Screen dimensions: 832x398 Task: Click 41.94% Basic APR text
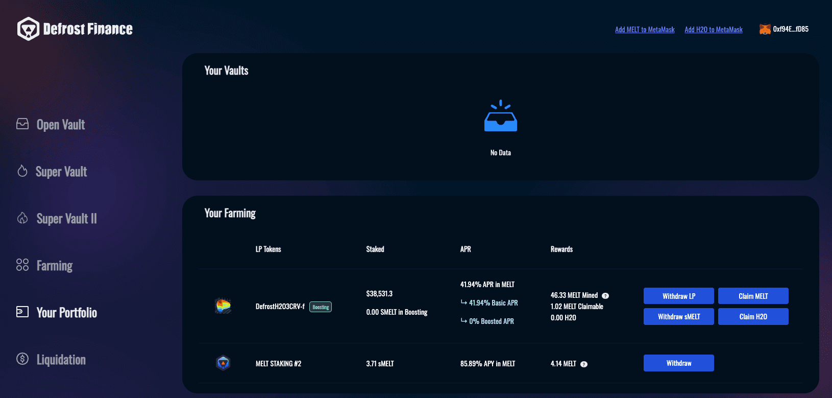pos(494,303)
